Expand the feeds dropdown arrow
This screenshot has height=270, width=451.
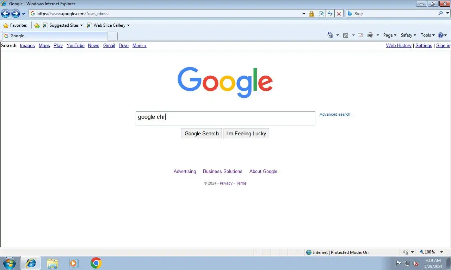[353, 35]
